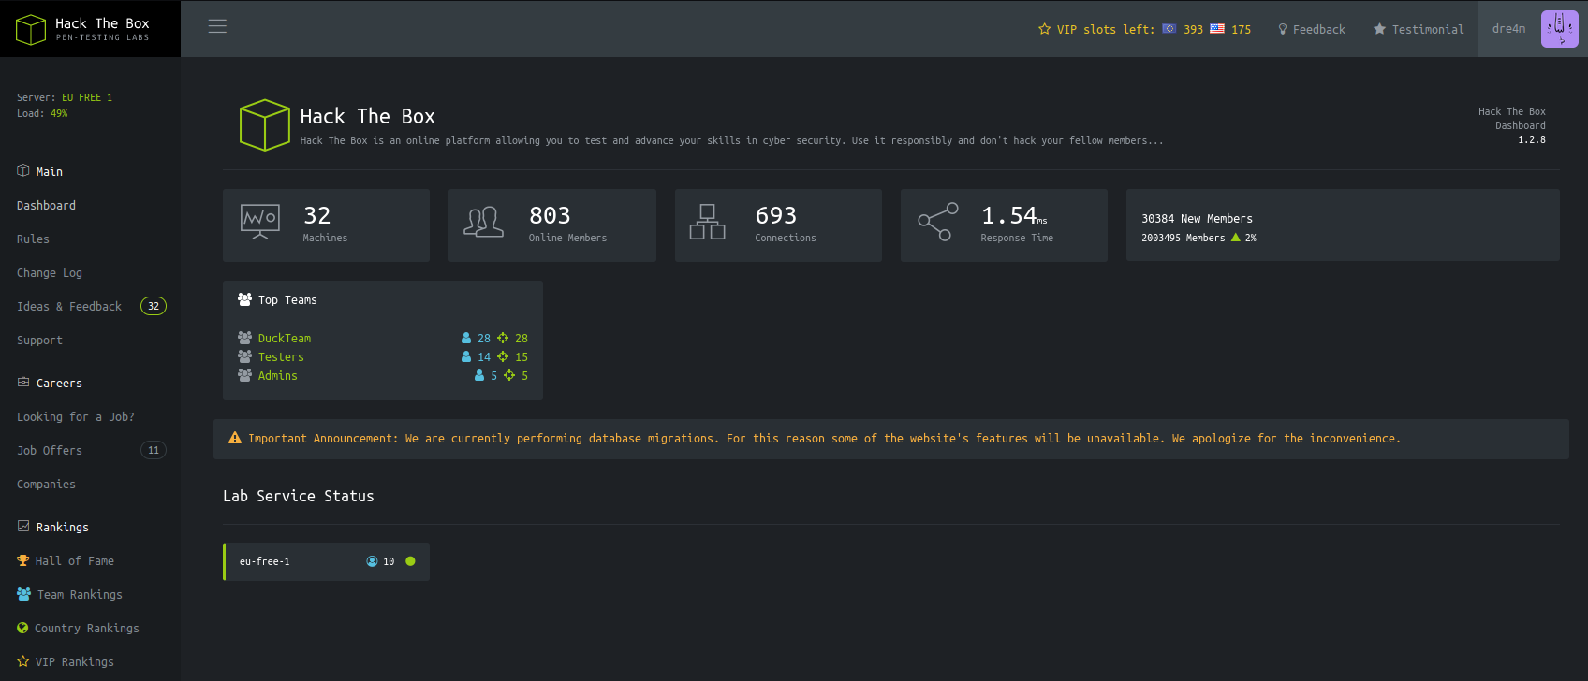Click the Feedback lightbulb icon
The height and width of the screenshot is (681, 1588).
[x=1283, y=29]
